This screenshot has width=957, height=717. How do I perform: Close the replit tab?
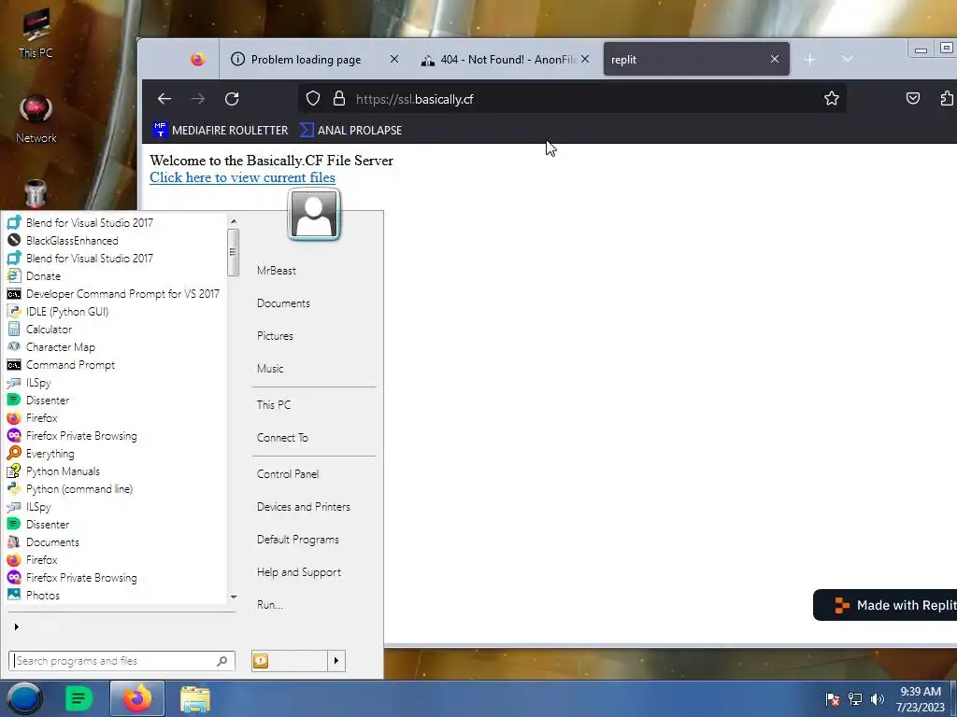coord(775,59)
